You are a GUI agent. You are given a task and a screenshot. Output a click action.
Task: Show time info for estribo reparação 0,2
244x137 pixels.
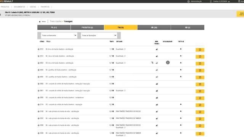click(113, 104)
